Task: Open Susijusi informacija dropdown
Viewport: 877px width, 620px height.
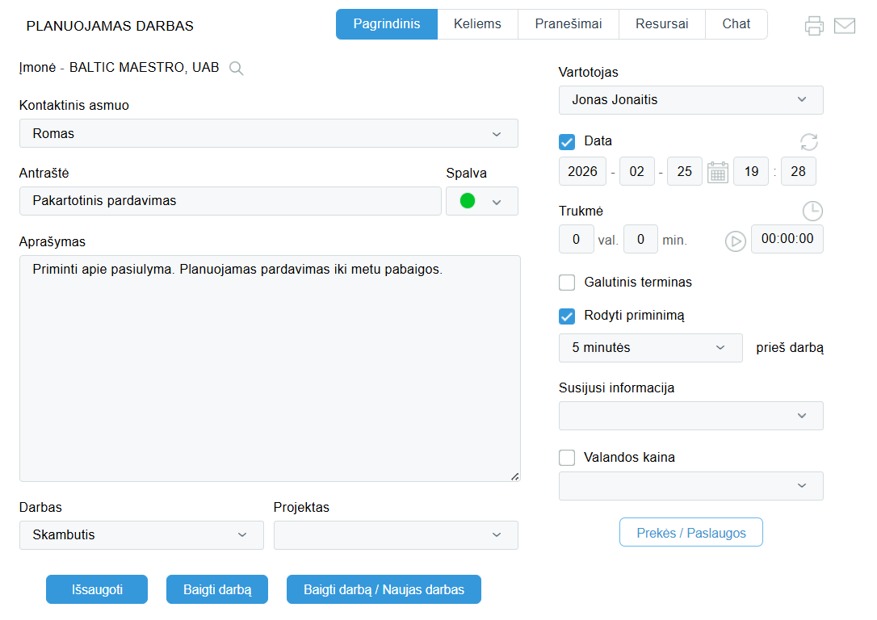Action: coord(690,416)
